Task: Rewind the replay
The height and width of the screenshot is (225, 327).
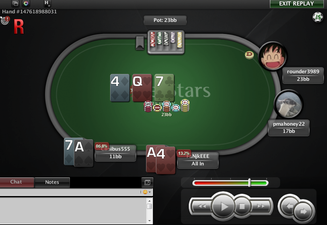Action: pyautogui.click(x=202, y=206)
